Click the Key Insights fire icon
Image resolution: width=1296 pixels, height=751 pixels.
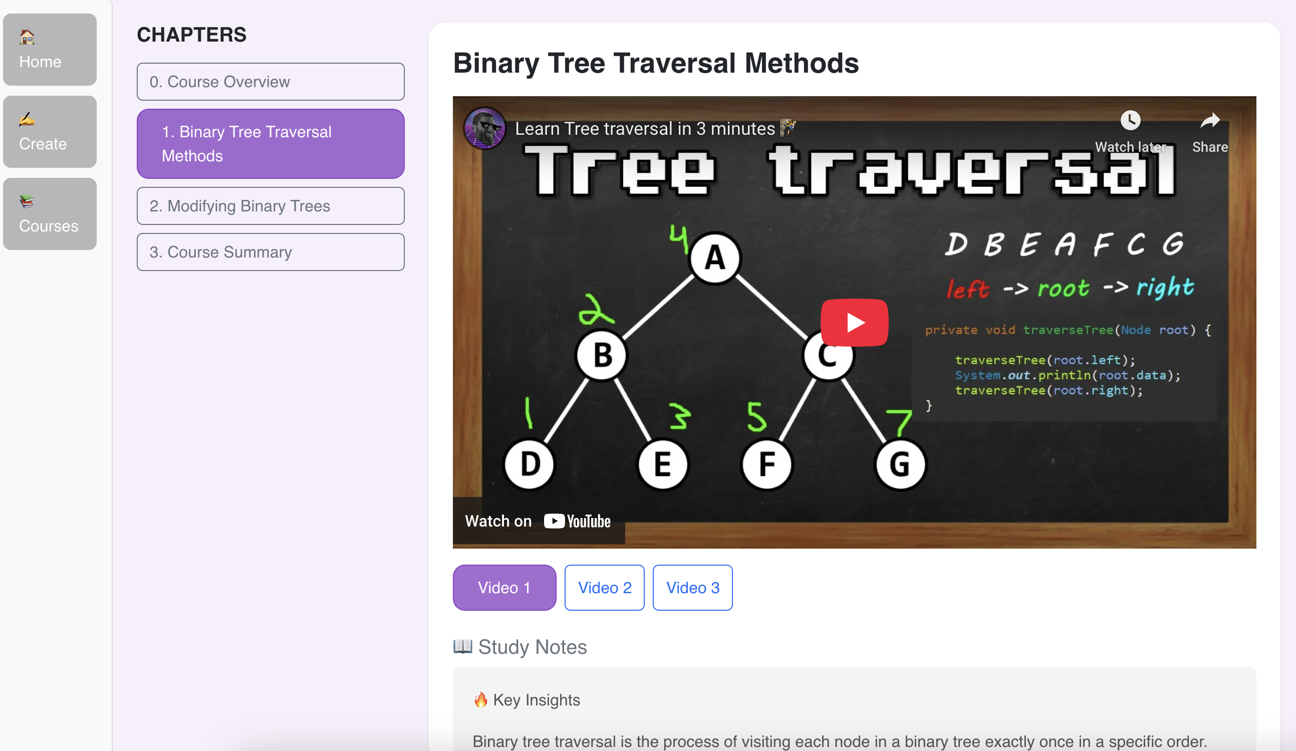click(481, 699)
